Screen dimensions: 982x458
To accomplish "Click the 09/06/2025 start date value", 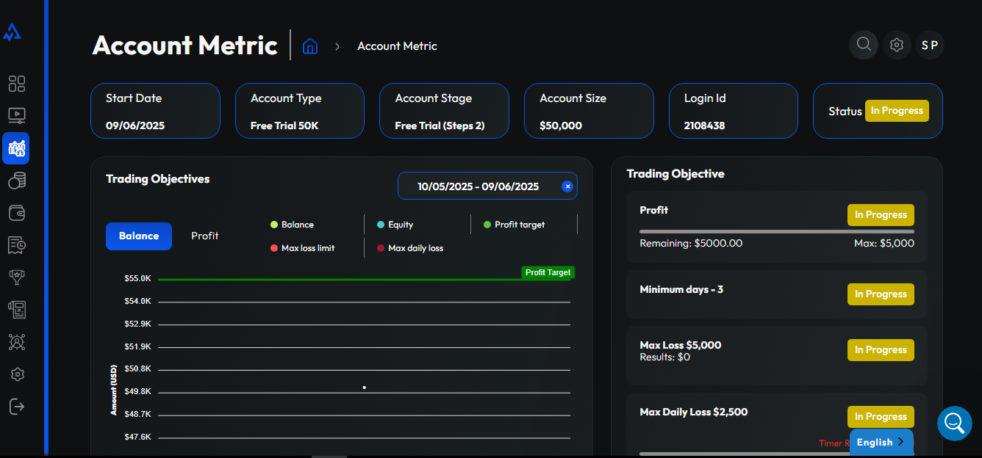I will [x=135, y=126].
